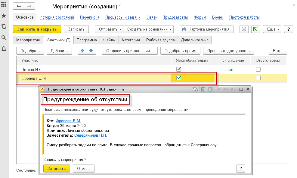
Task: Open calendar icon in dialog title bar
Action: [210, 89]
